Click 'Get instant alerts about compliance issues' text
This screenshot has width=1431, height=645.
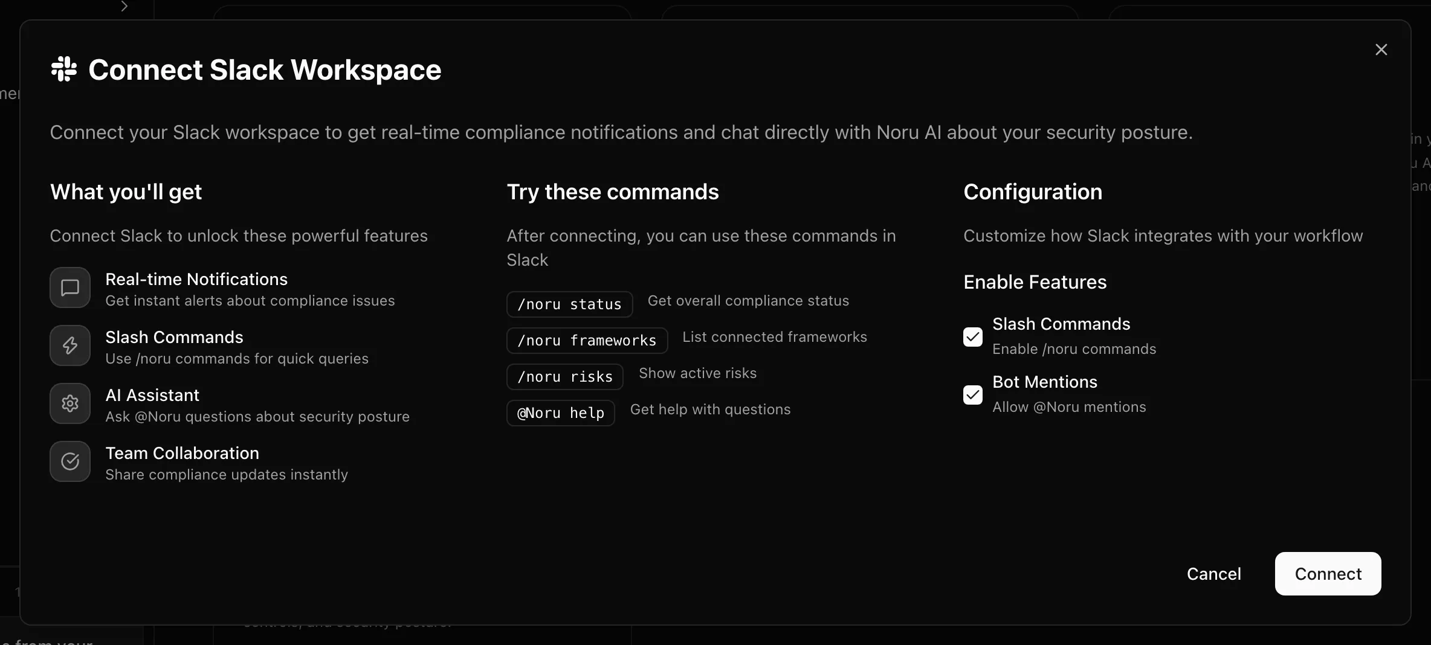250,301
